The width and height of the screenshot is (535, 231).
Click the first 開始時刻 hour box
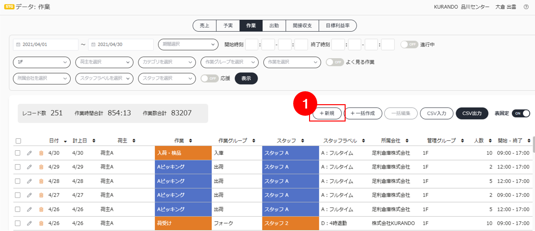click(252, 44)
